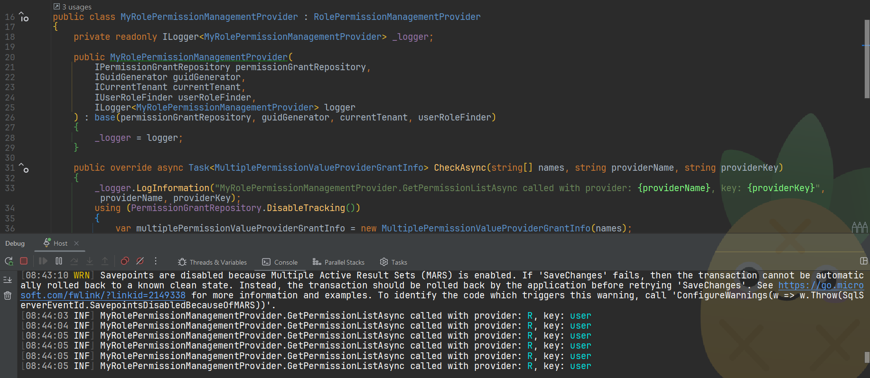
Task: Pause the program execution
Action: [x=59, y=261]
